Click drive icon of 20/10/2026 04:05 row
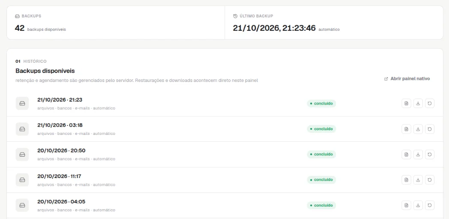Image resolution: width=449 pixels, height=219 pixels. pos(22,205)
